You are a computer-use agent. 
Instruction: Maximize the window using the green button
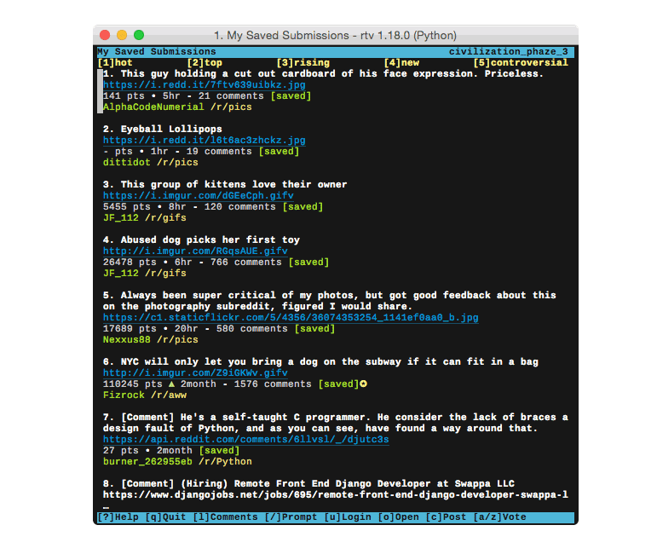(x=139, y=35)
